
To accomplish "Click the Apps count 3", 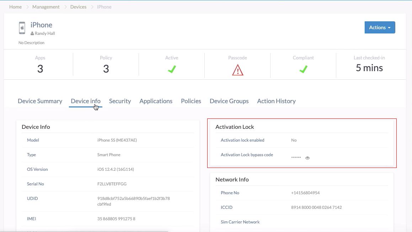I will pyautogui.click(x=40, y=69).
